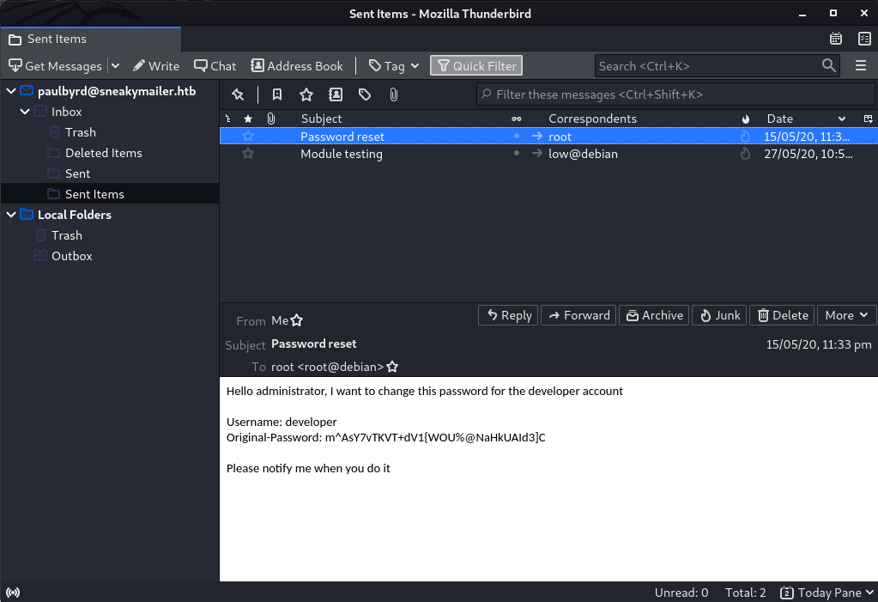Open the More actions menu
878x602 pixels.
coord(846,315)
